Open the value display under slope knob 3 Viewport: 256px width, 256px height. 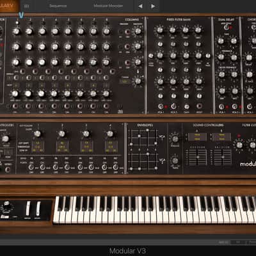[x=87, y=147]
